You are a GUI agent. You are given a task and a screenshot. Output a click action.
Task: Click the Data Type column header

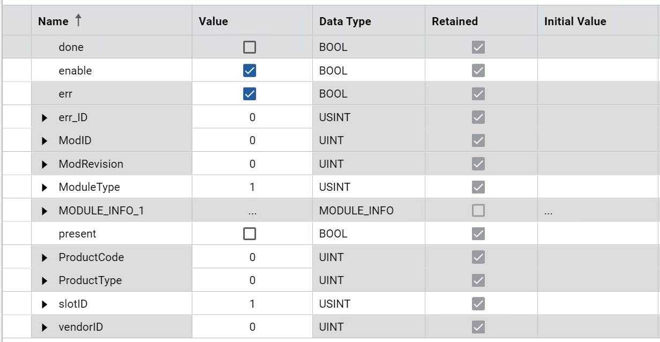coord(345,21)
